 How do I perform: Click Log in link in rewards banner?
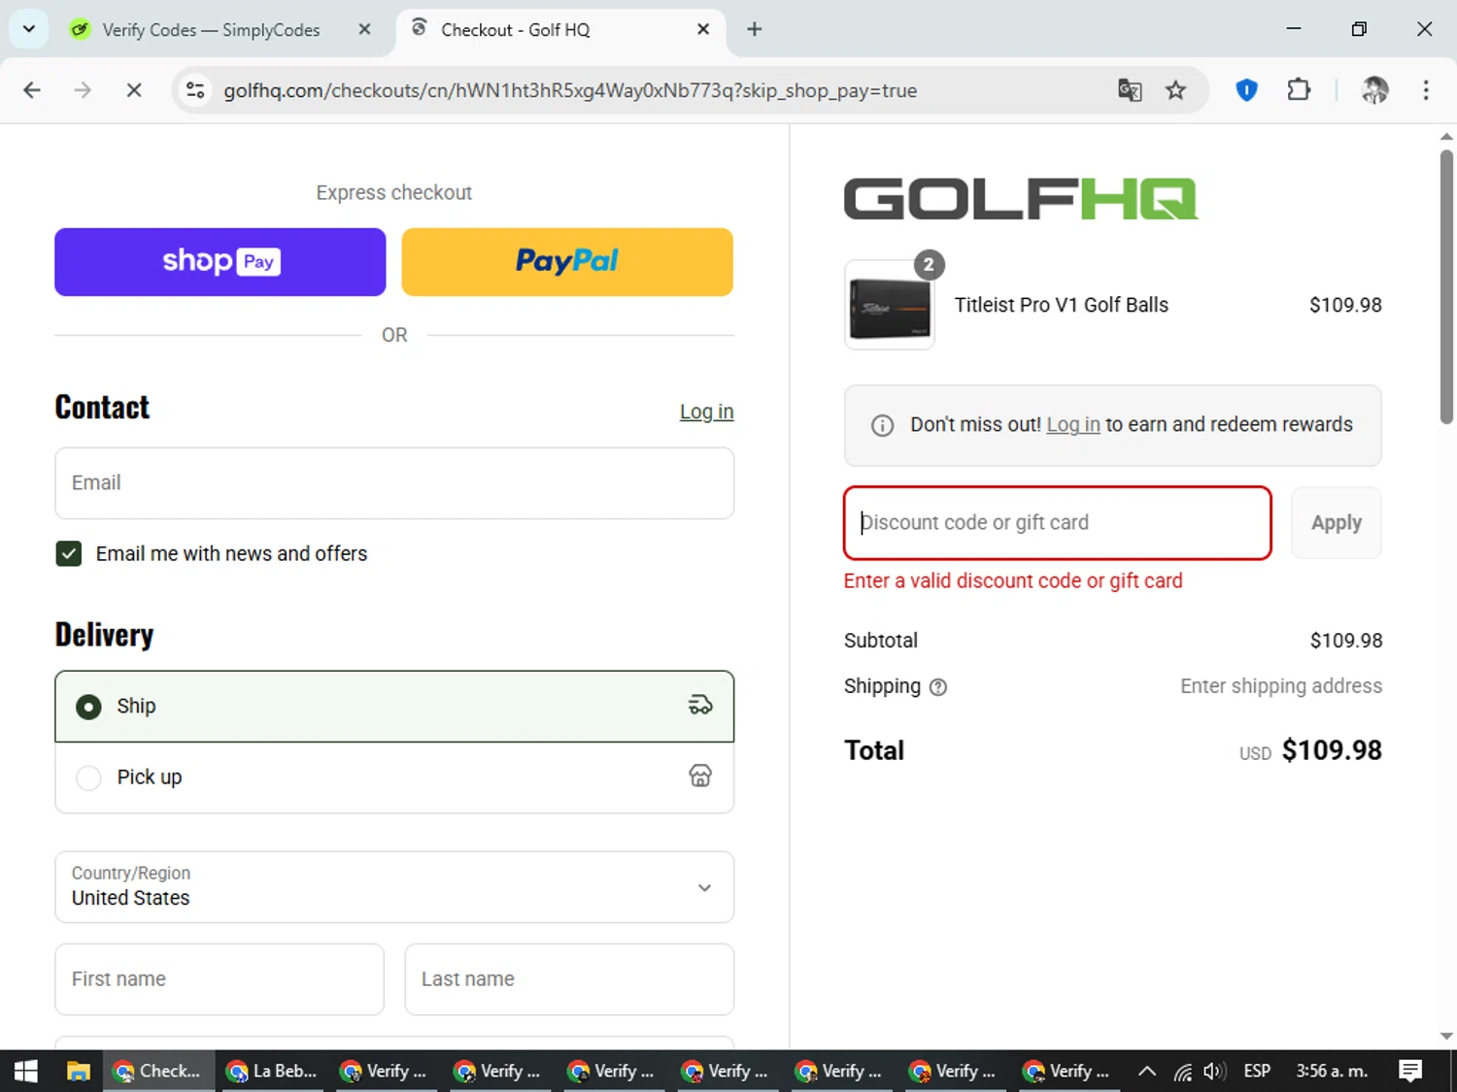coord(1073,424)
